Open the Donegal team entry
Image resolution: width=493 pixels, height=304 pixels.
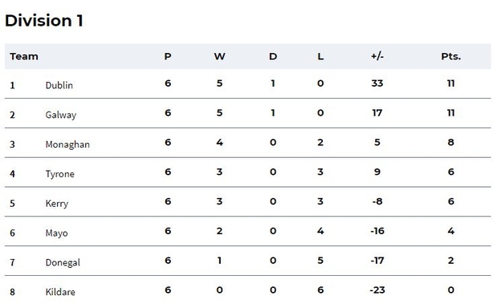tap(63, 262)
